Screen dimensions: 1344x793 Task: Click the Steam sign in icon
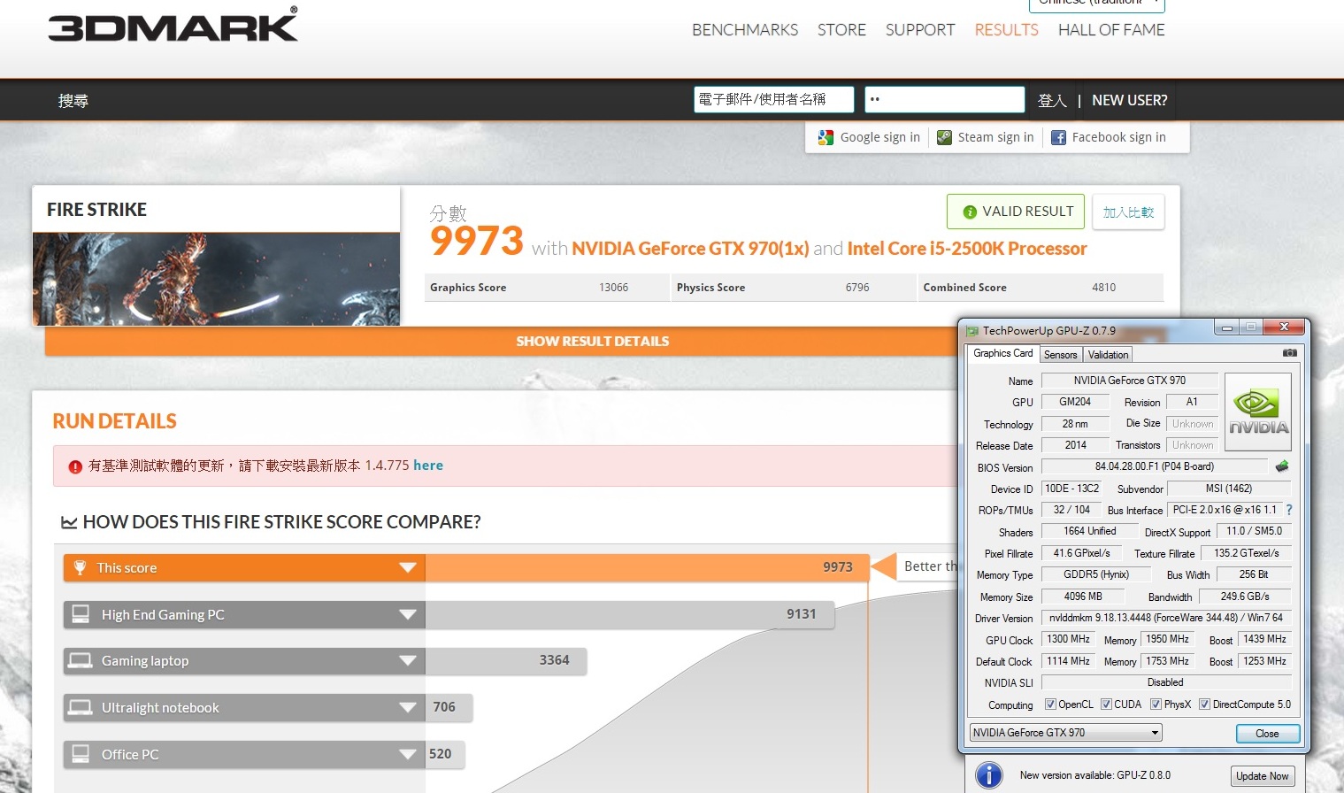(x=944, y=137)
